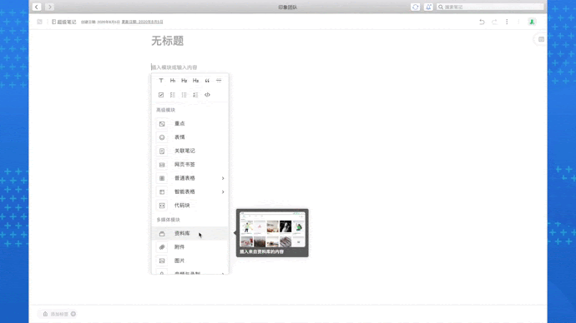Select the 代码块 code block item

[190, 206]
